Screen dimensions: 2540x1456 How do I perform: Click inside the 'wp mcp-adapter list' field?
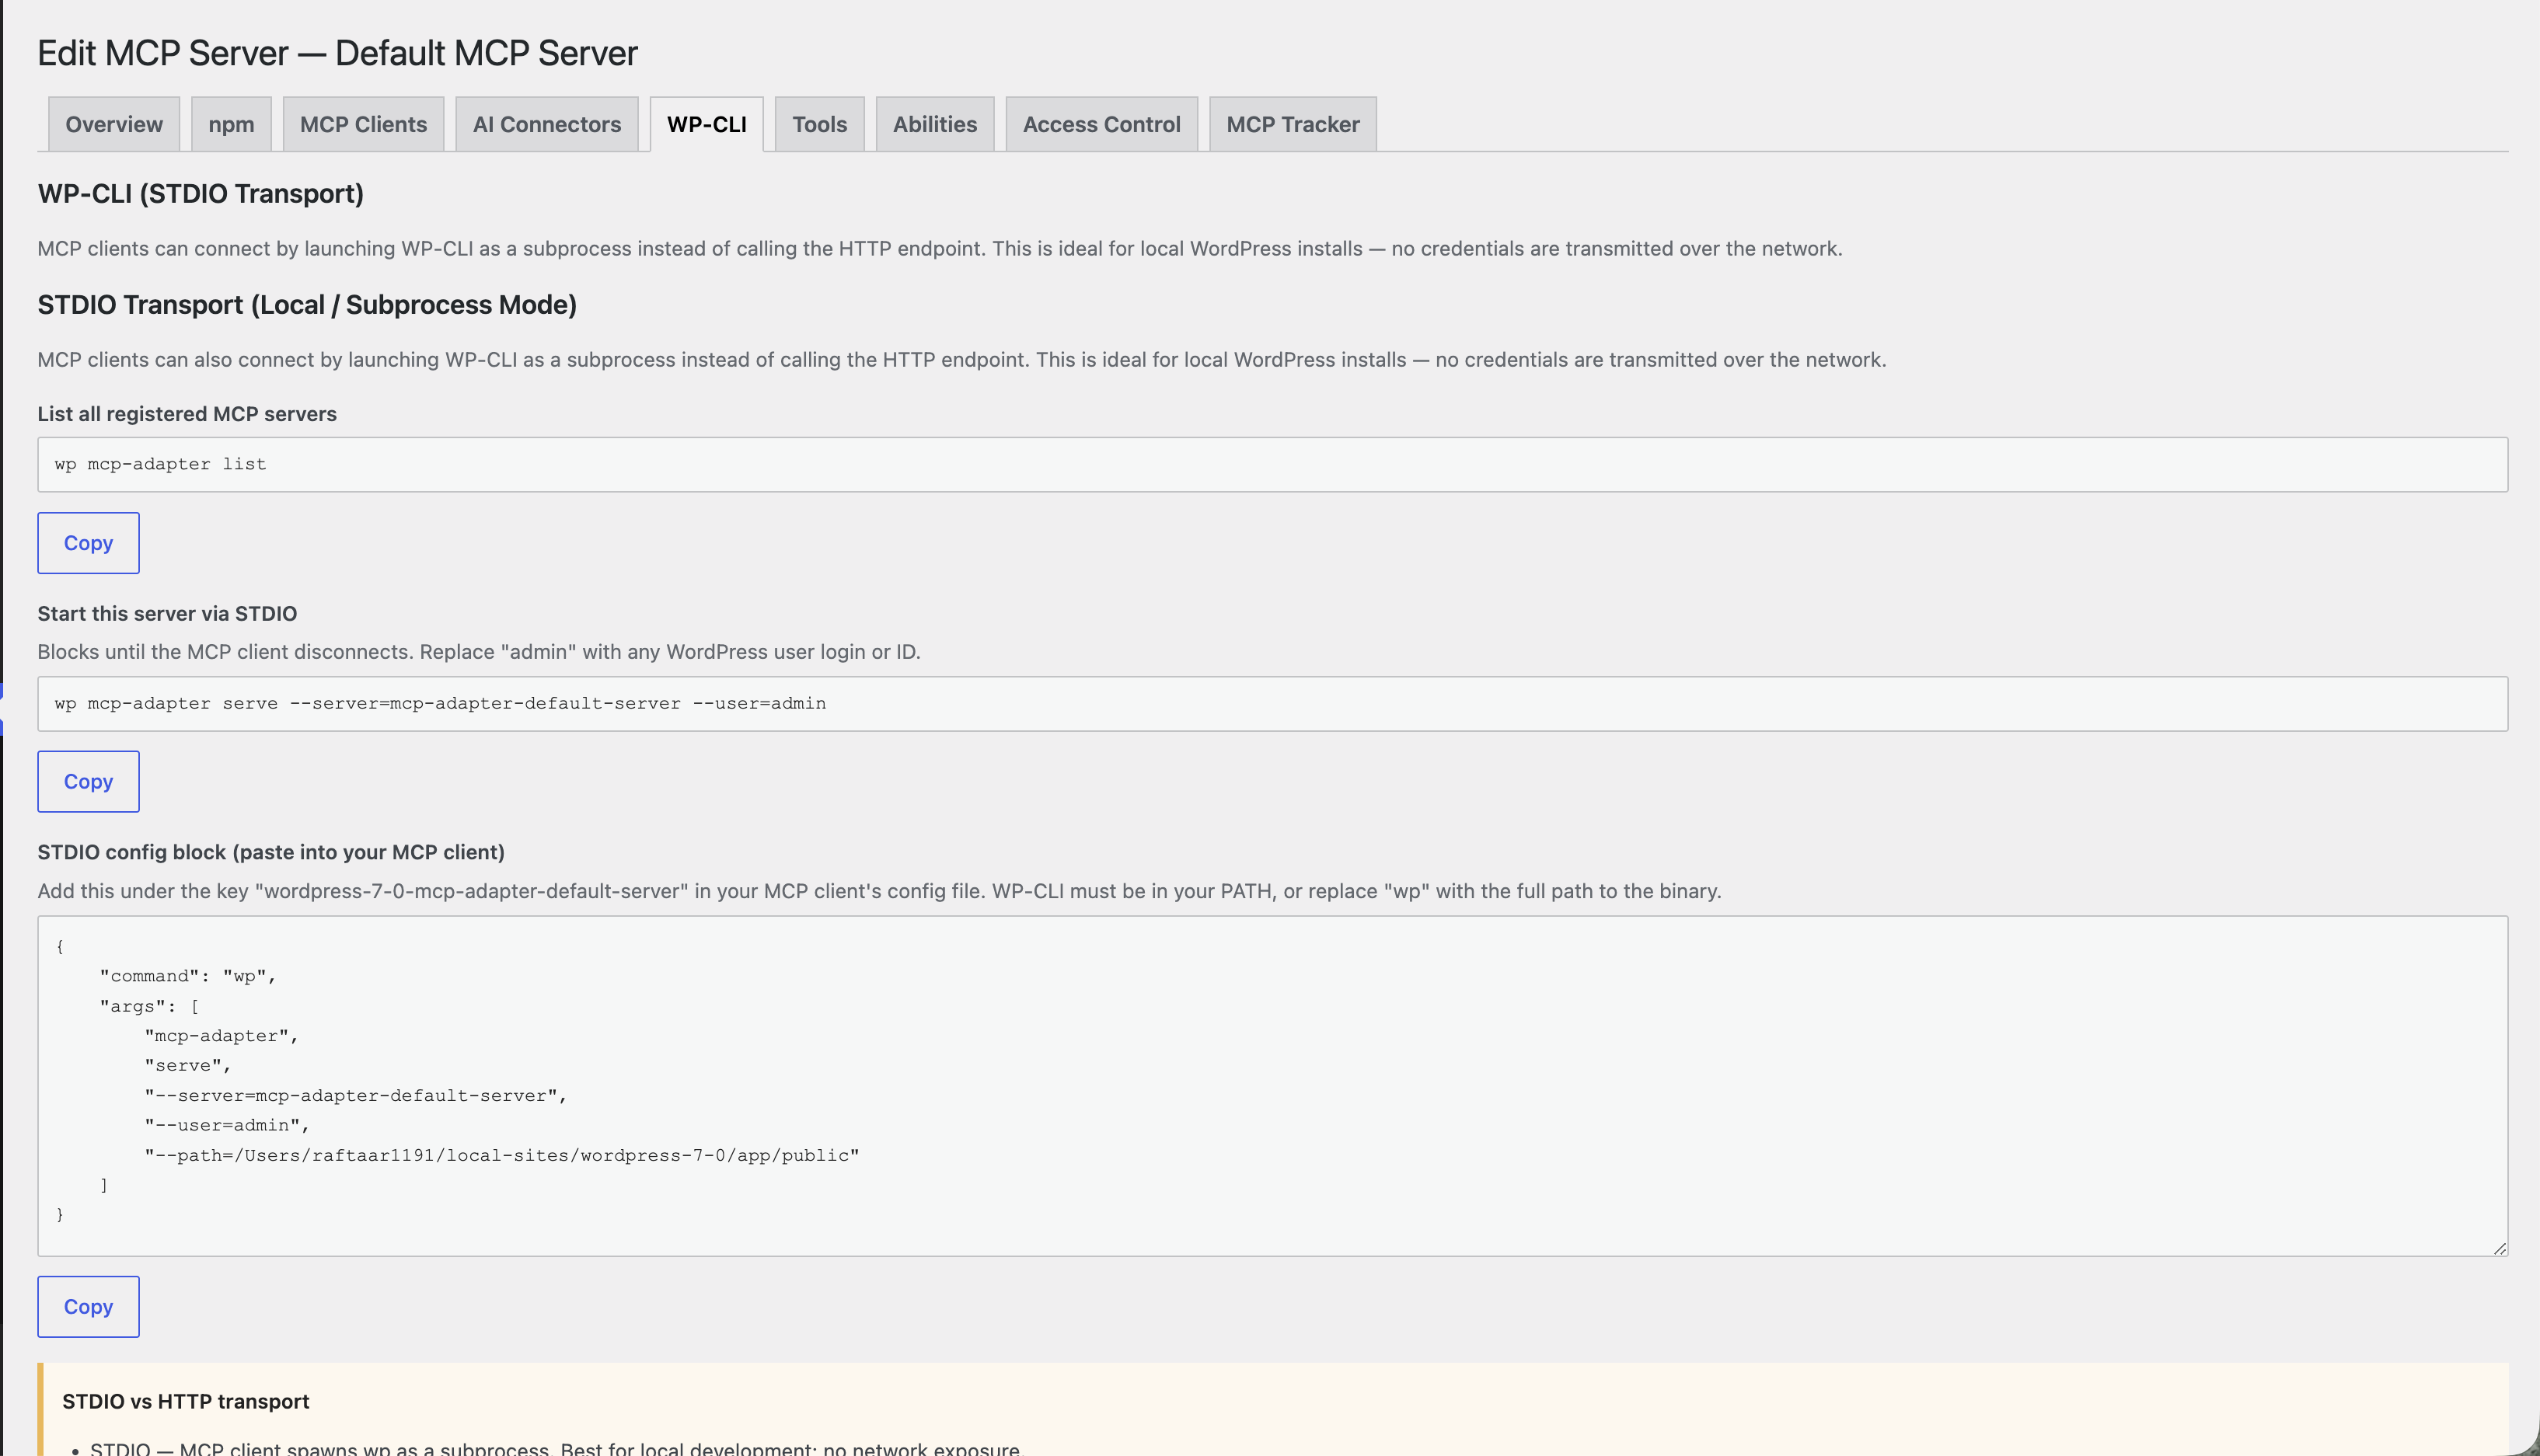tap(1272, 464)
